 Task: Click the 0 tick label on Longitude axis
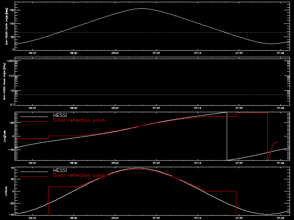[13, 136]
